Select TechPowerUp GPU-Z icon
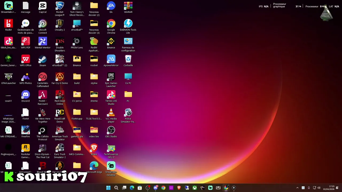Screen dimensions: 342x192 click(x=111, y=151)
